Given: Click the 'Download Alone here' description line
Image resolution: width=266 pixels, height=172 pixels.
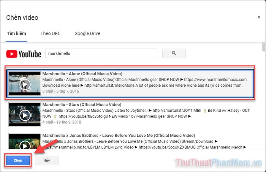Looking at the screenshot, I should [x=142, y=85].
